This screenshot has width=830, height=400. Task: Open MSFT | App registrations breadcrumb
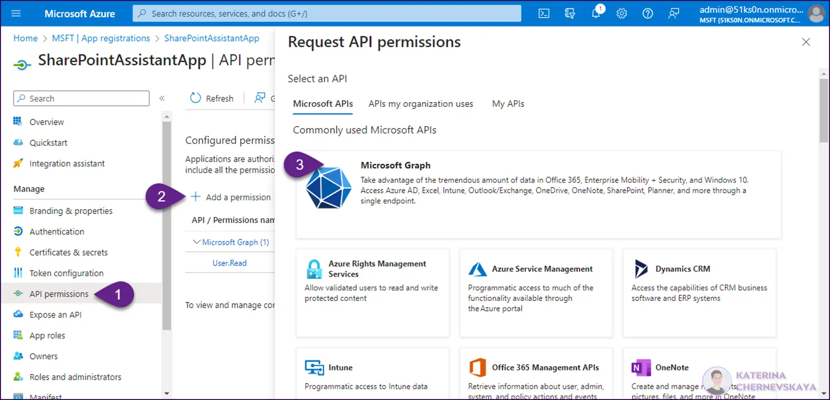pyautogui.click(x=101, y=38)
